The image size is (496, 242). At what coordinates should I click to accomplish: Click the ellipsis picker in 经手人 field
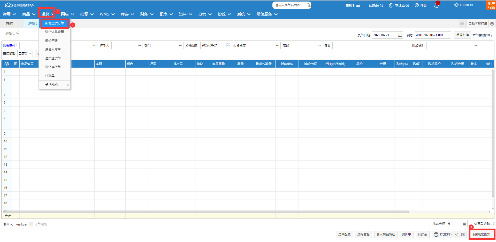coord(139,45)
